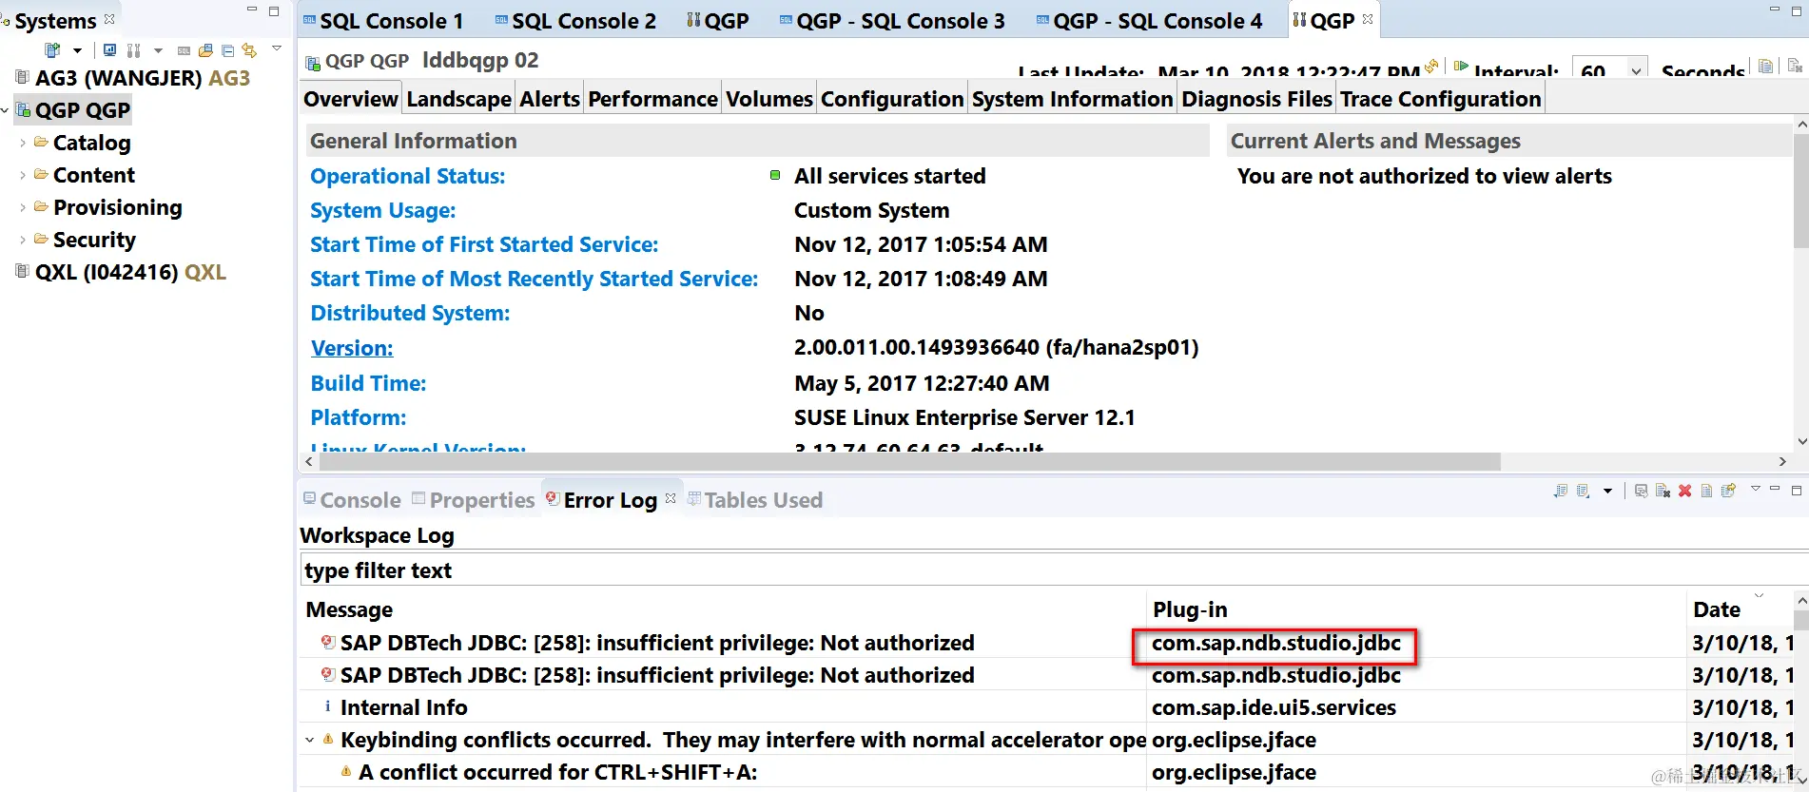Switch to the Tables Used view tab

point(755,500)
